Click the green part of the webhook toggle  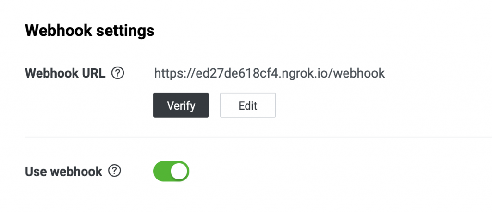pyautogui.click(x=161, y=171)
